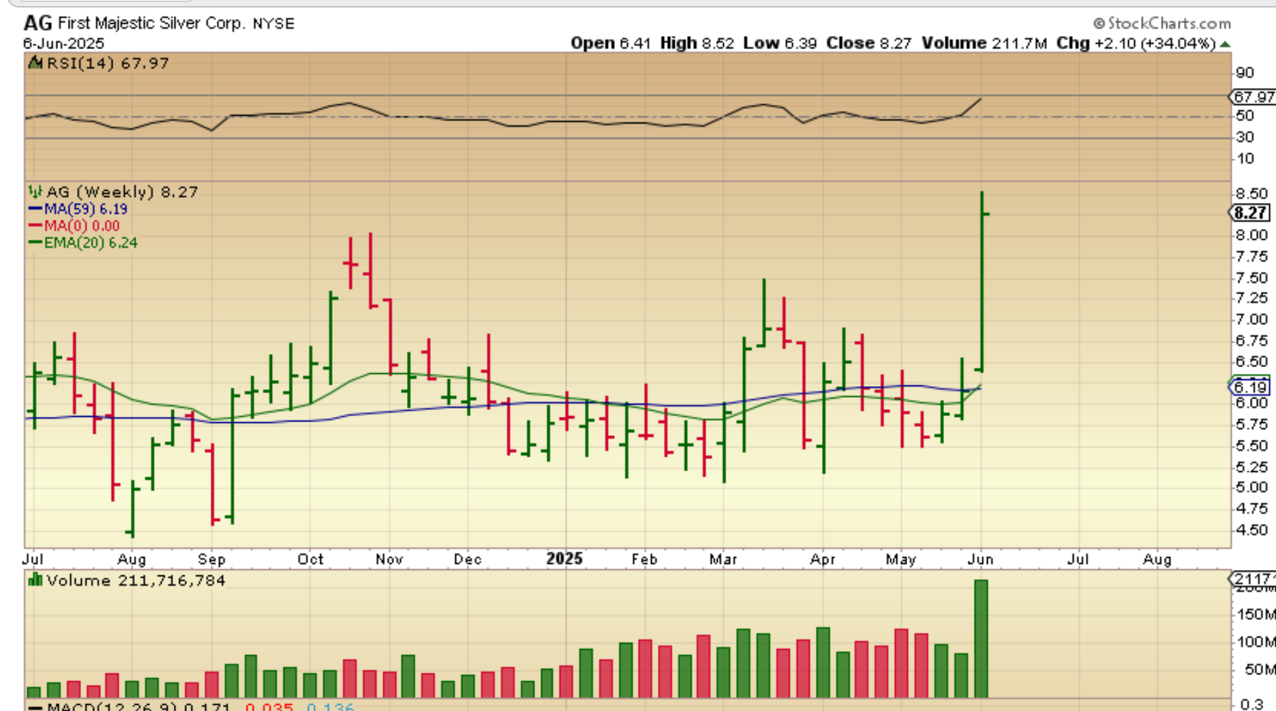Image resolution: width=1276 pixels, height=711 pixels.
Task: Click the MA(59) 6.19 legend entry
Action: pyautogui.click(x=86, y=209)
